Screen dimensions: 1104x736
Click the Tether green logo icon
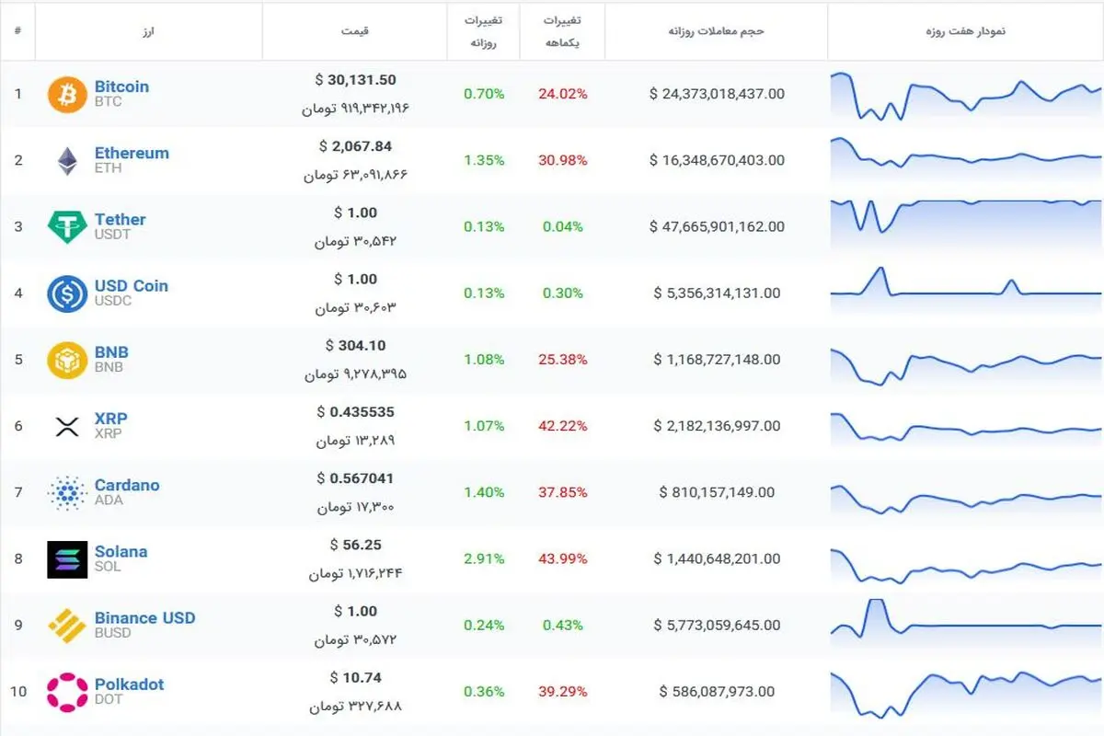coord(67,227)
